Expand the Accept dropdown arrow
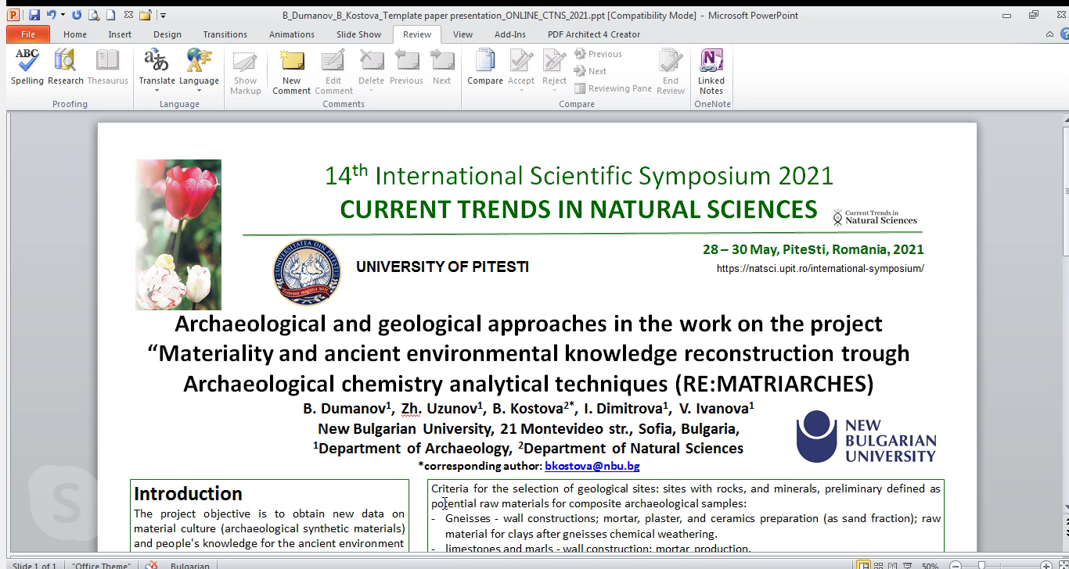 521,91
